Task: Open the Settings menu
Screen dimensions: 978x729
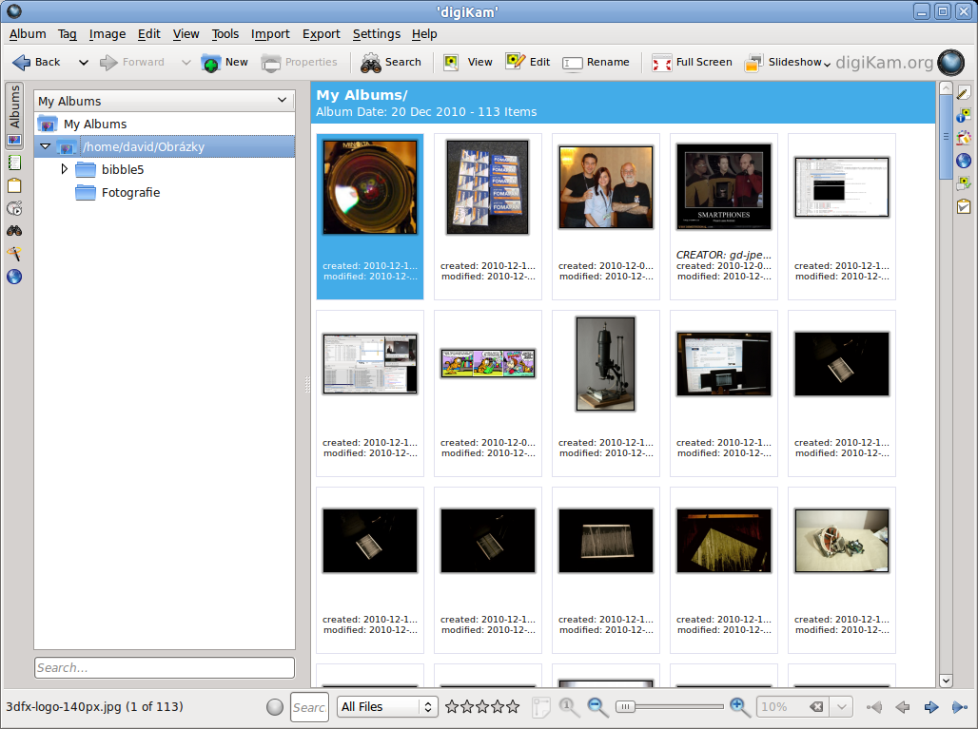Action: coord(377,33)
